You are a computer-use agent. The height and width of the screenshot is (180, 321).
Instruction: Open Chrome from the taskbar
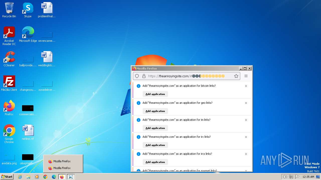coord(45,177)
